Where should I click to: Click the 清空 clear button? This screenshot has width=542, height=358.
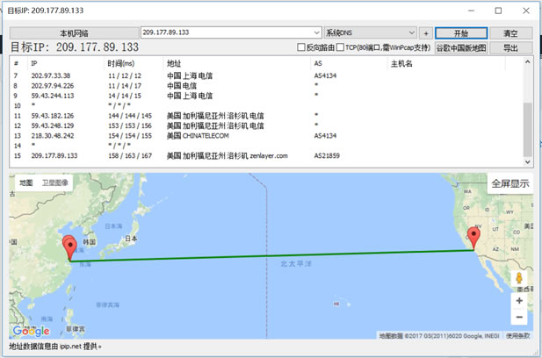coord(510,32)
